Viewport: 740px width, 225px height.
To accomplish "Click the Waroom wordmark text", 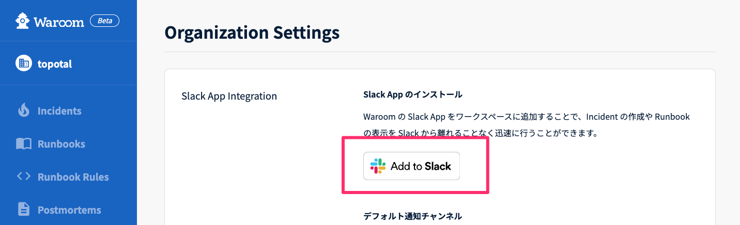I will pyautogui.click(x=59, y=22).
